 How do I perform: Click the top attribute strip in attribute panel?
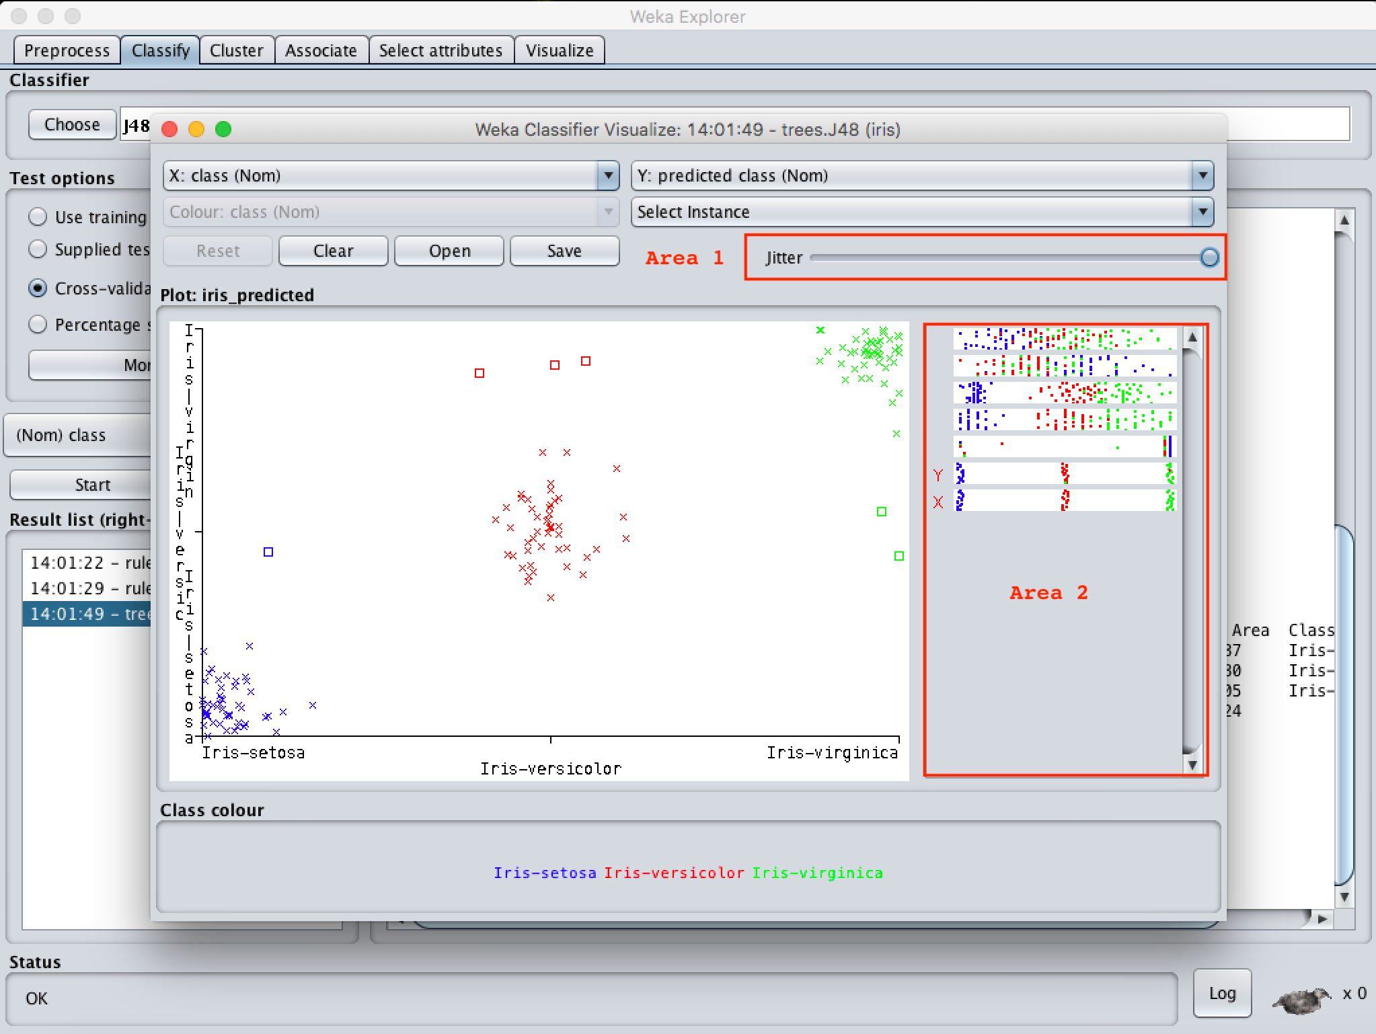point(1065,339)
